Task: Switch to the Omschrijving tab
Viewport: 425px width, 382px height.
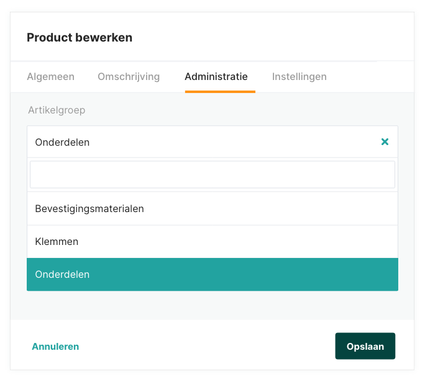Action: [x=129, y=77]
